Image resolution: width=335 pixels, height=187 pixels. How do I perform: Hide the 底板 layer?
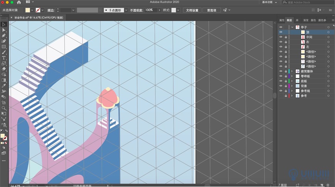281,81
